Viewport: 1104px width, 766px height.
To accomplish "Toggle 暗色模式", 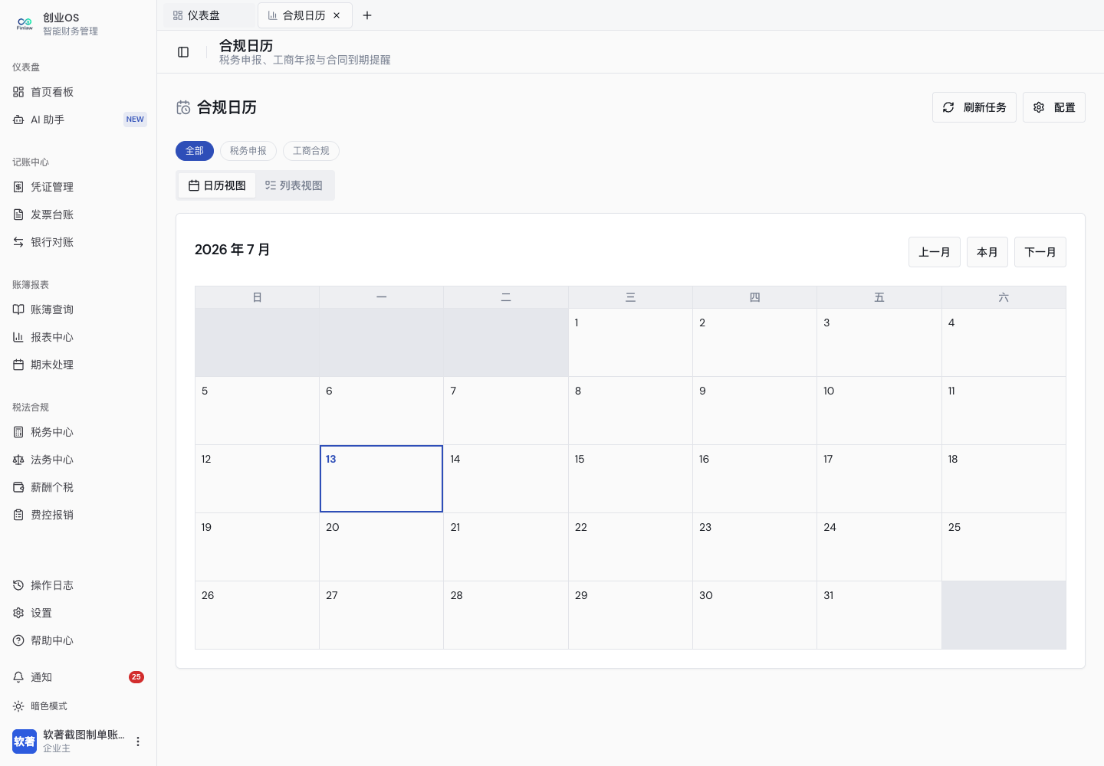I will [78, 706].
